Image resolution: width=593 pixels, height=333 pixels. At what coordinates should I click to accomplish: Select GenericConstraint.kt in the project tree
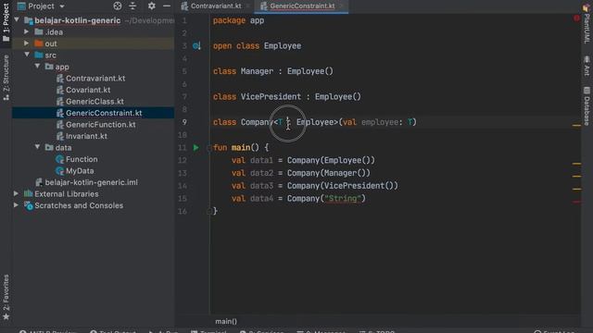click(x=104, y=113)
